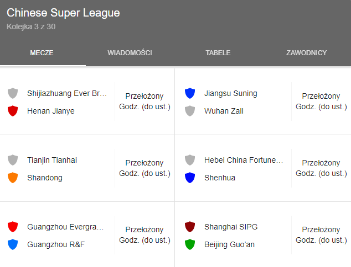This screenshot has width=351, height=267.
Task: Click Shandong orange shield icon
Action: [13, 178]
